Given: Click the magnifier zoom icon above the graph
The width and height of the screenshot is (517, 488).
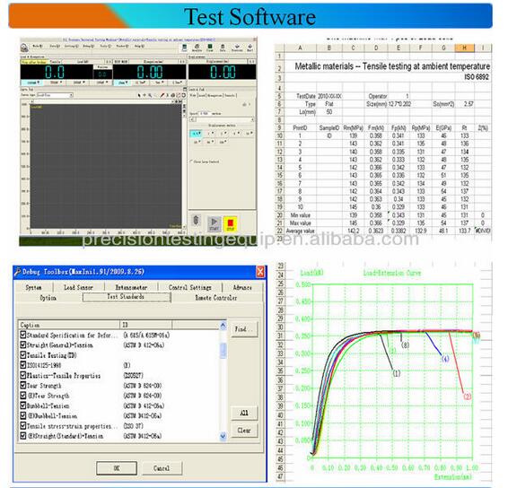Looking at the screenshot, I should coord(150,95).
